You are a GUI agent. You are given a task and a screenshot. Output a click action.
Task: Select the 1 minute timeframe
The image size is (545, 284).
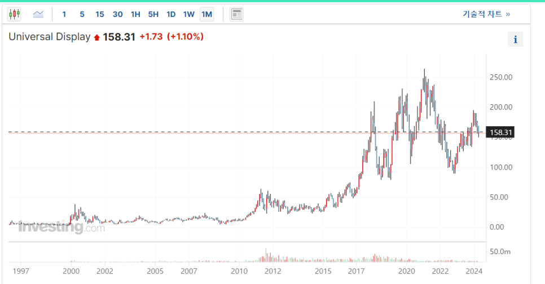click(x=64, y=14)
